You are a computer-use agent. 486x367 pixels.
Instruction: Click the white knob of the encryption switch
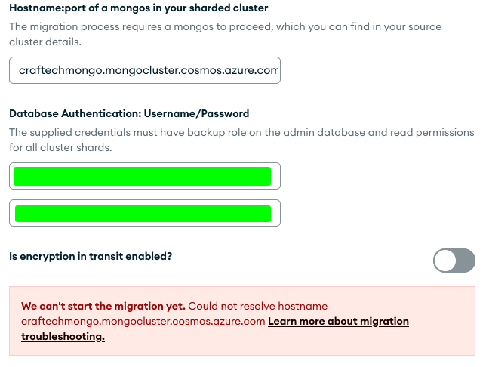pos(446,261)
